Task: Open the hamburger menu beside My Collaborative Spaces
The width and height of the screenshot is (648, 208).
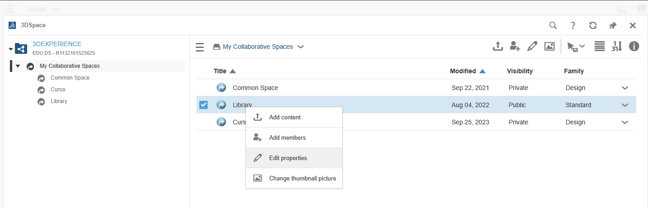Action: pos(200,47)
